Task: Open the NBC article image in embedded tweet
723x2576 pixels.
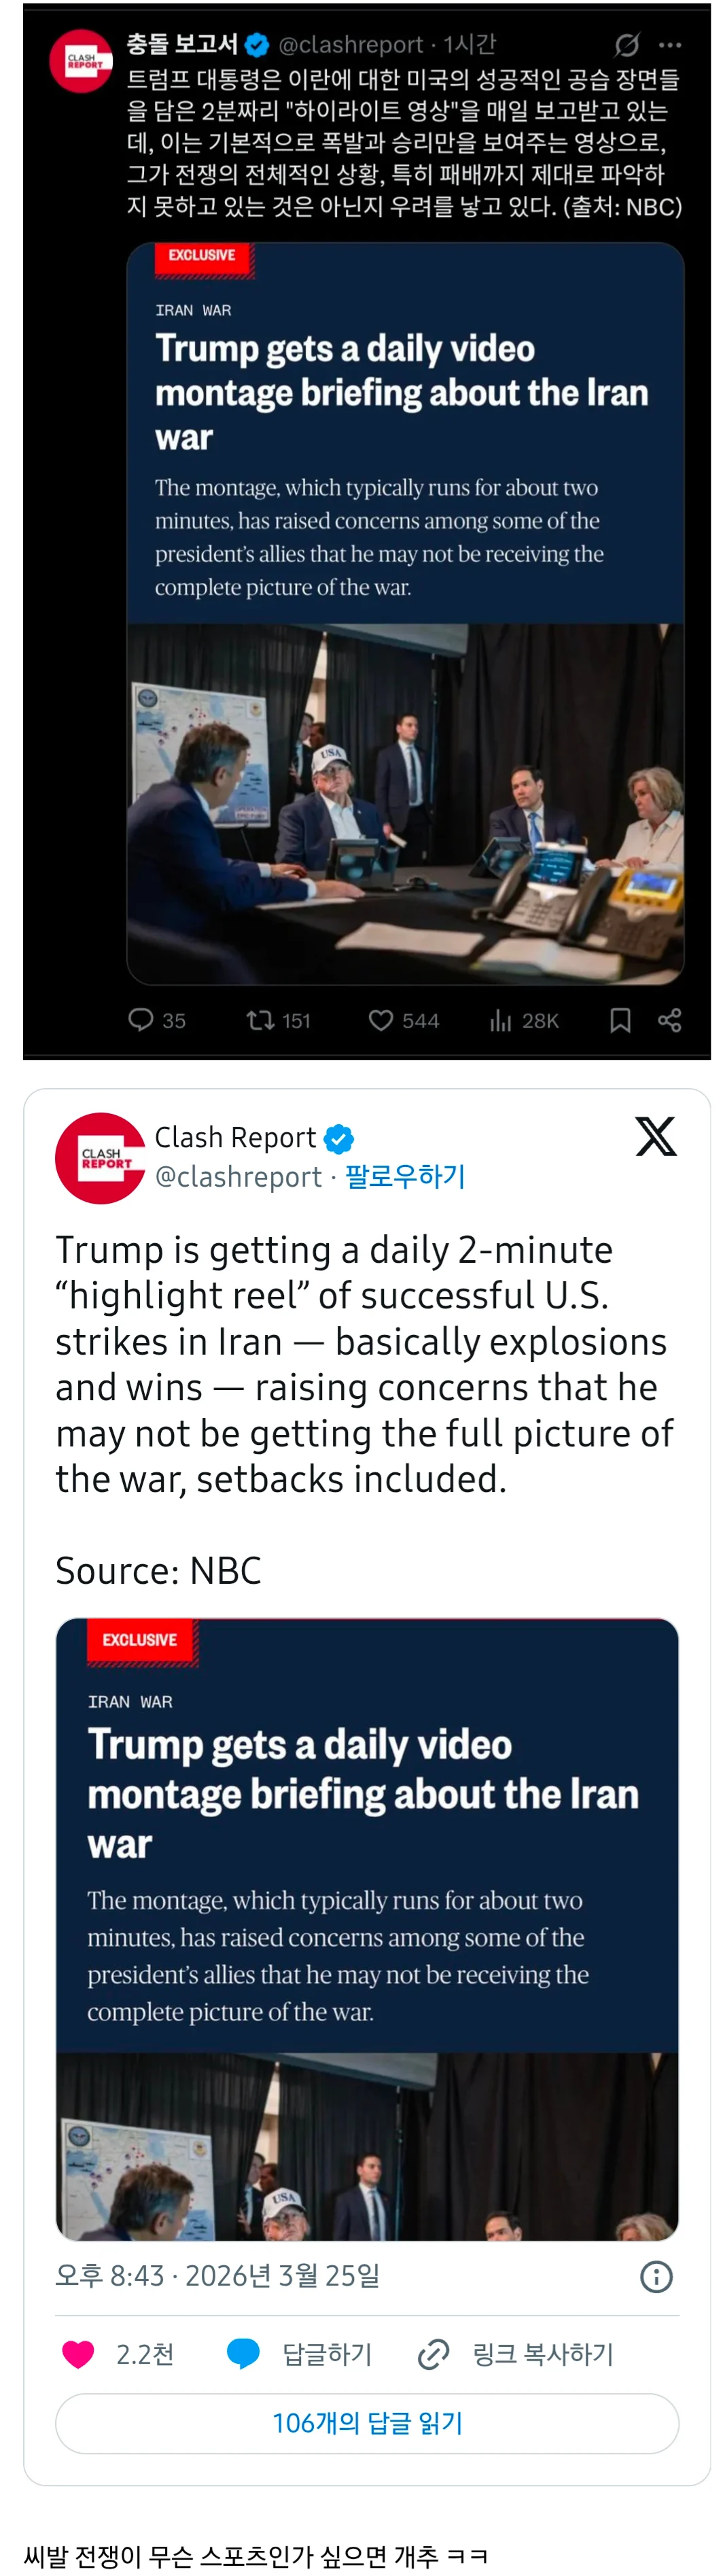Action: [x=368, y=1929]
